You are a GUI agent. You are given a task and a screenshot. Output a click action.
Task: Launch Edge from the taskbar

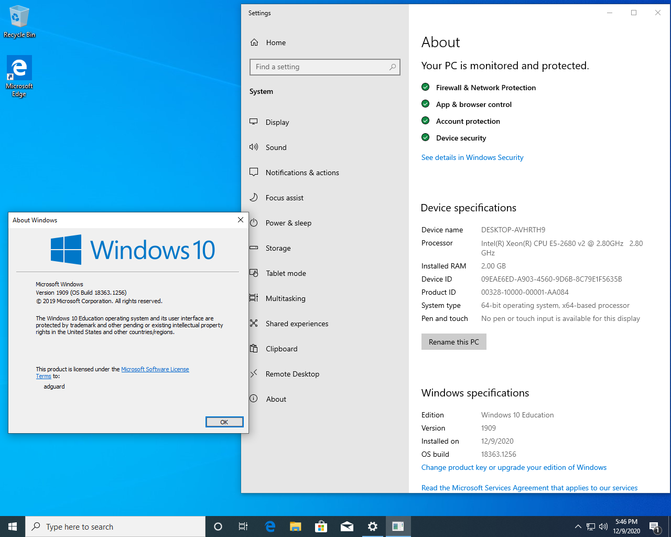click(x=270, y=527)
